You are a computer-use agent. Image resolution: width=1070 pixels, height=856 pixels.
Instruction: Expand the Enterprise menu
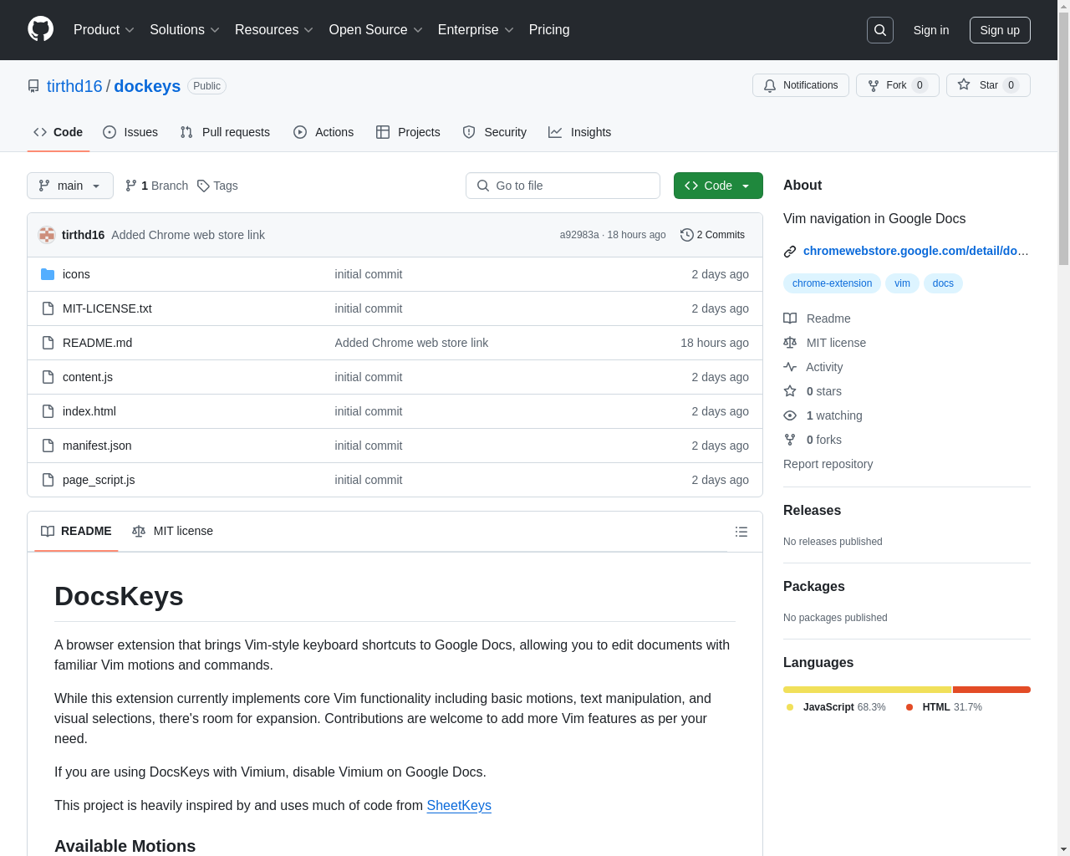click(x=476, y=30)
